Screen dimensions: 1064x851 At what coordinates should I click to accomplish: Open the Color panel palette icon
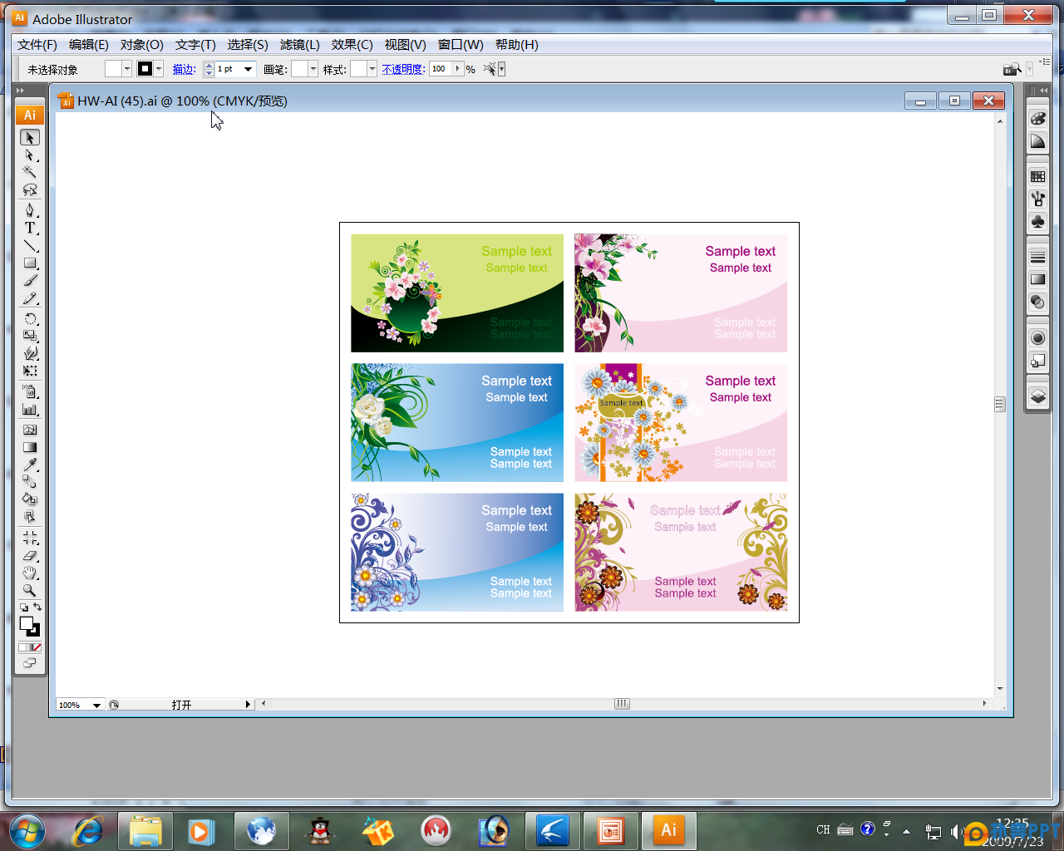1037,119
